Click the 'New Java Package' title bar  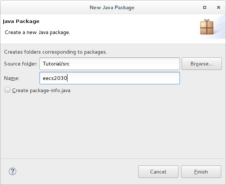point(112,7)
